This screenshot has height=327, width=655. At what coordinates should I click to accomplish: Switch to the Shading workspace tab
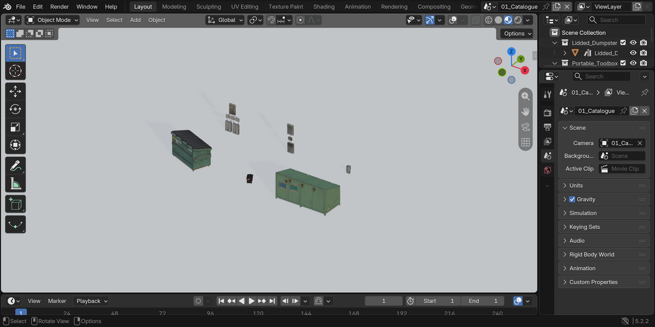pos(324,7)
